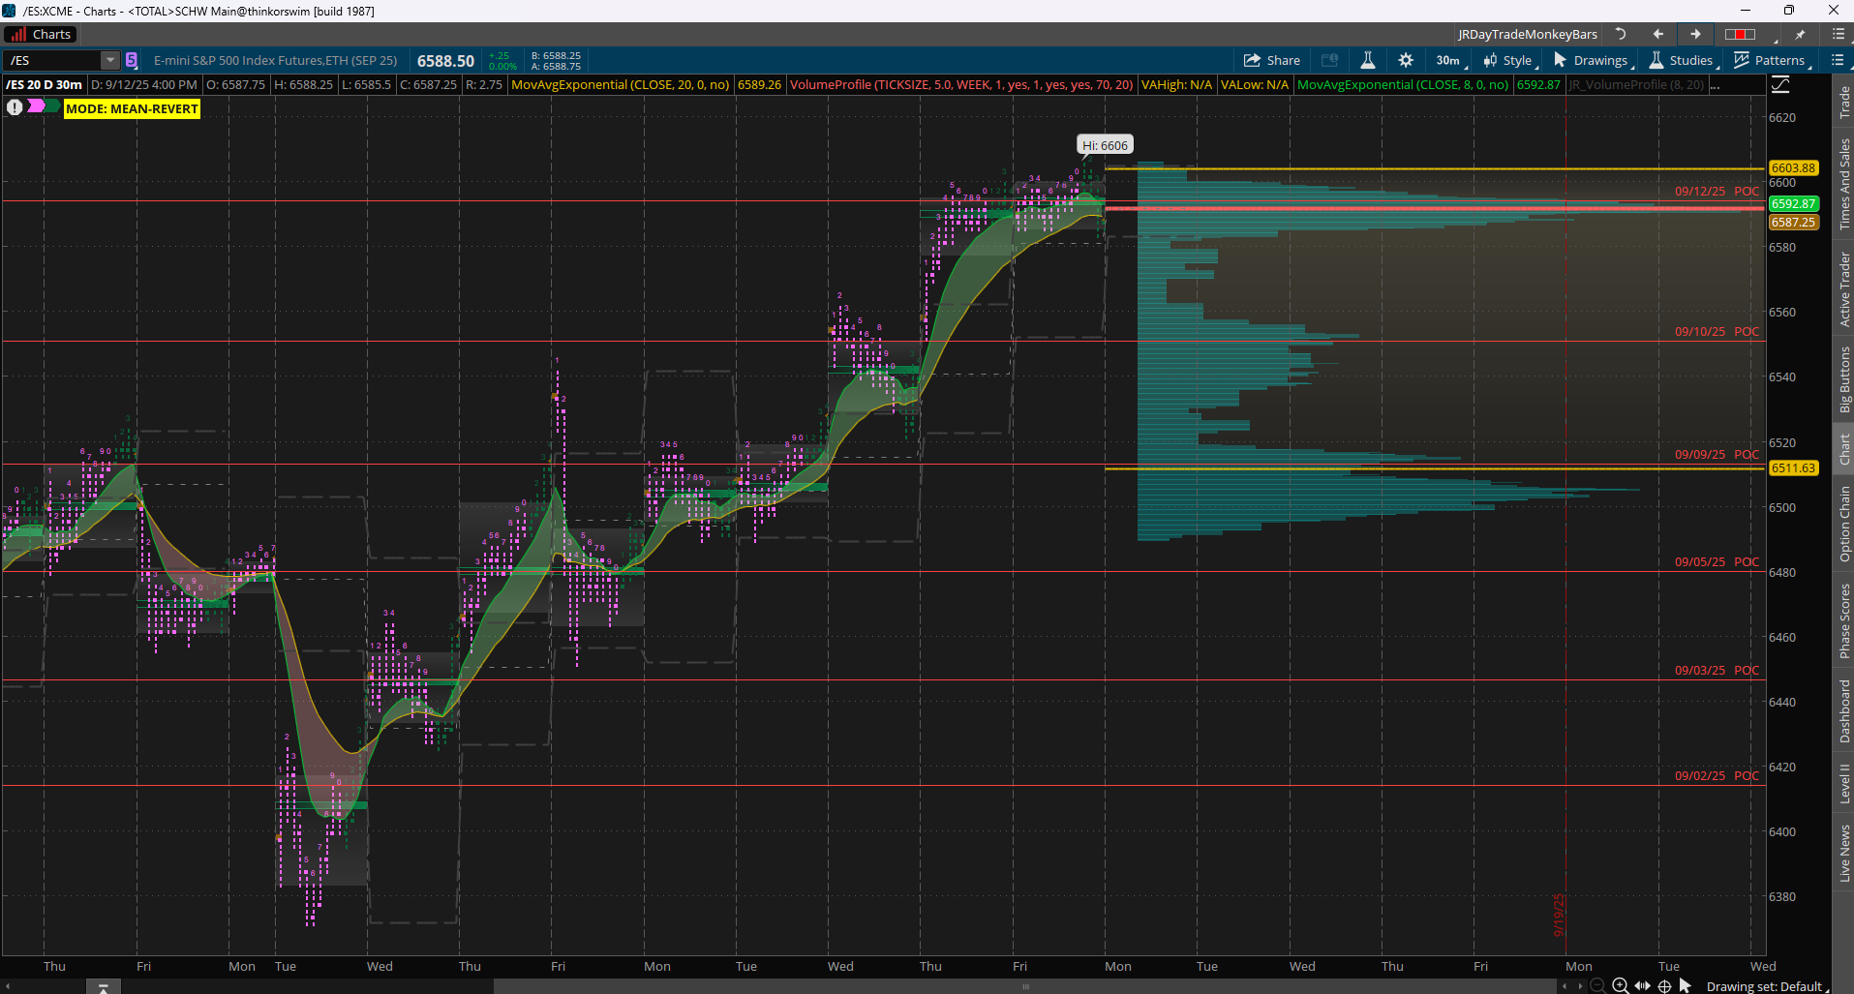The height and width of the screenshot is (994, 1854).
Task: Click the green arrow marker on chart
Action: [x=53, y=105]
